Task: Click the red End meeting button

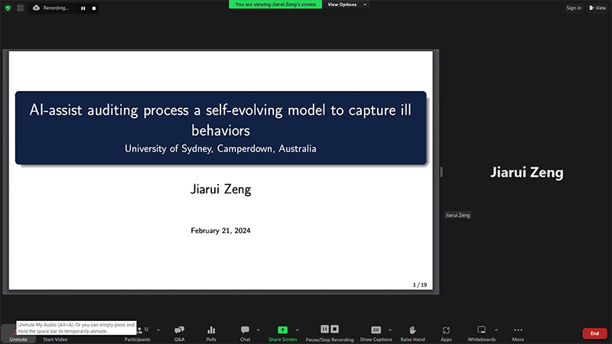Action: pos(594,333)
